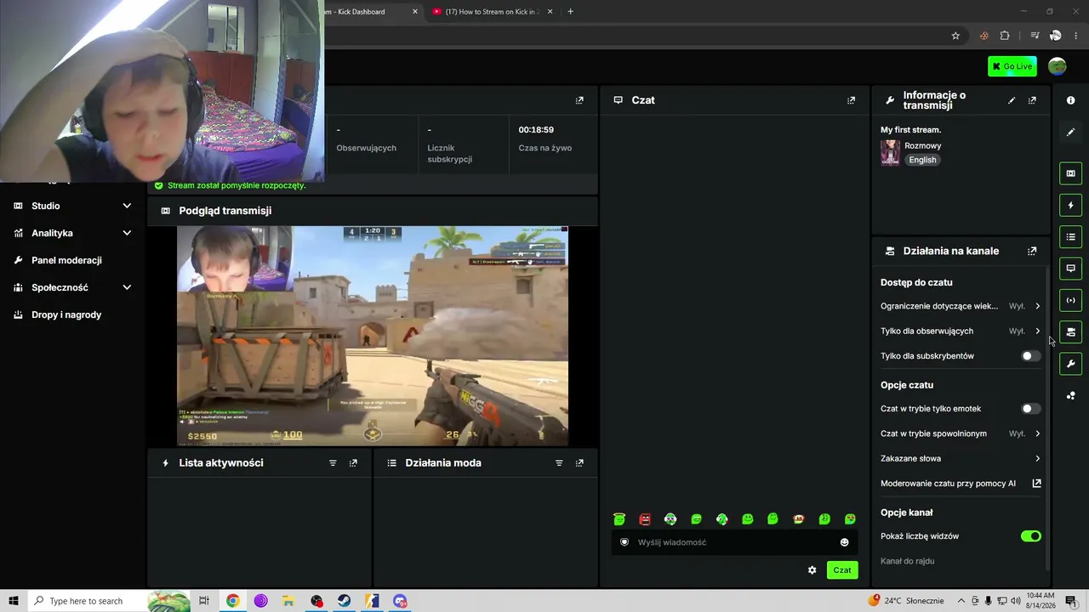1089x612 pixels.
Task: Open File Explorer from the taskbar
Action: (288, 601)
